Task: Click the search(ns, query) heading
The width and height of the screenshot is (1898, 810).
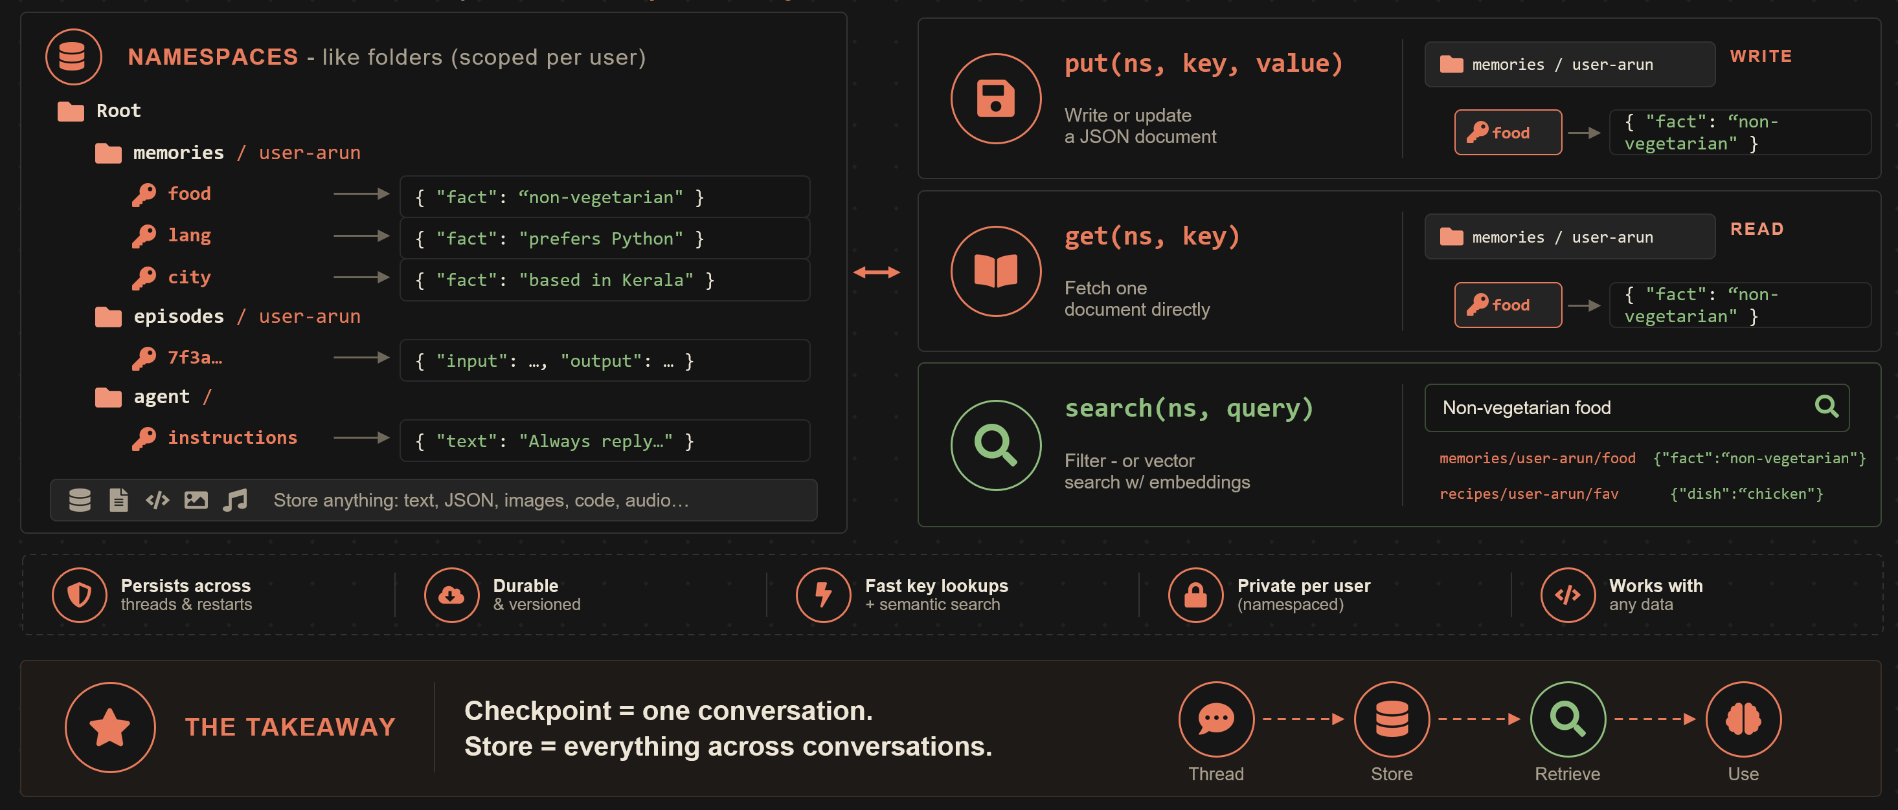Action: point(1189,409)
